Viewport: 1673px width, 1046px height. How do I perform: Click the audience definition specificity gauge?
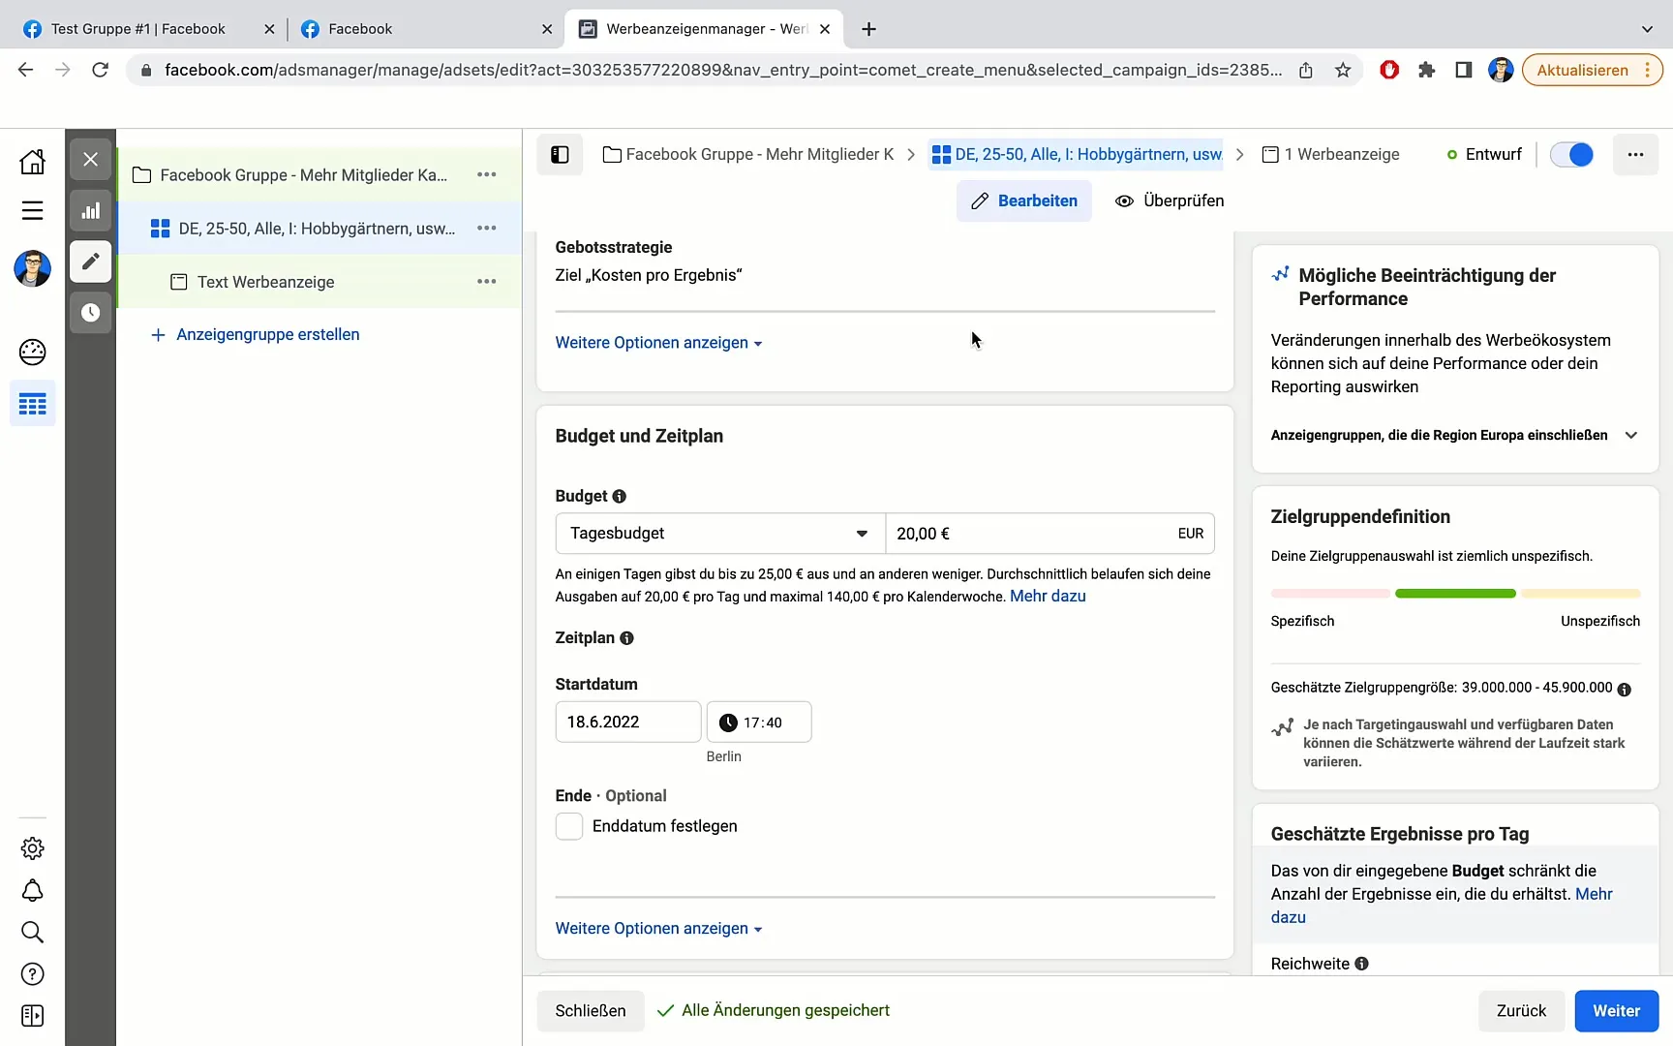tap(1455, 593)
